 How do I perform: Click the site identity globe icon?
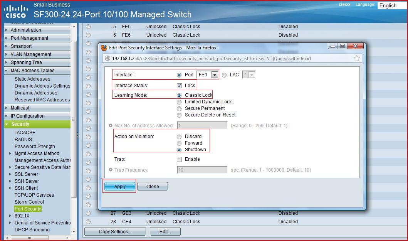(107, 58)
